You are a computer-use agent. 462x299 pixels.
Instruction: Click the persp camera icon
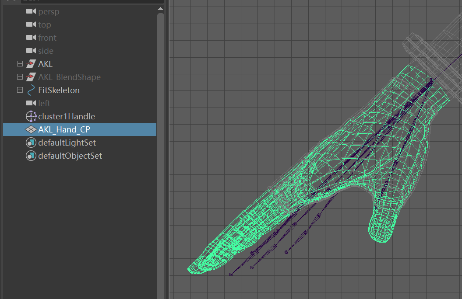tap(31, 11)
